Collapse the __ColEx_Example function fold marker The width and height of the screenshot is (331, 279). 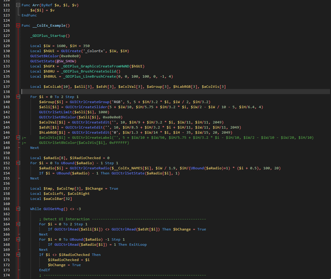click(18, 25)
